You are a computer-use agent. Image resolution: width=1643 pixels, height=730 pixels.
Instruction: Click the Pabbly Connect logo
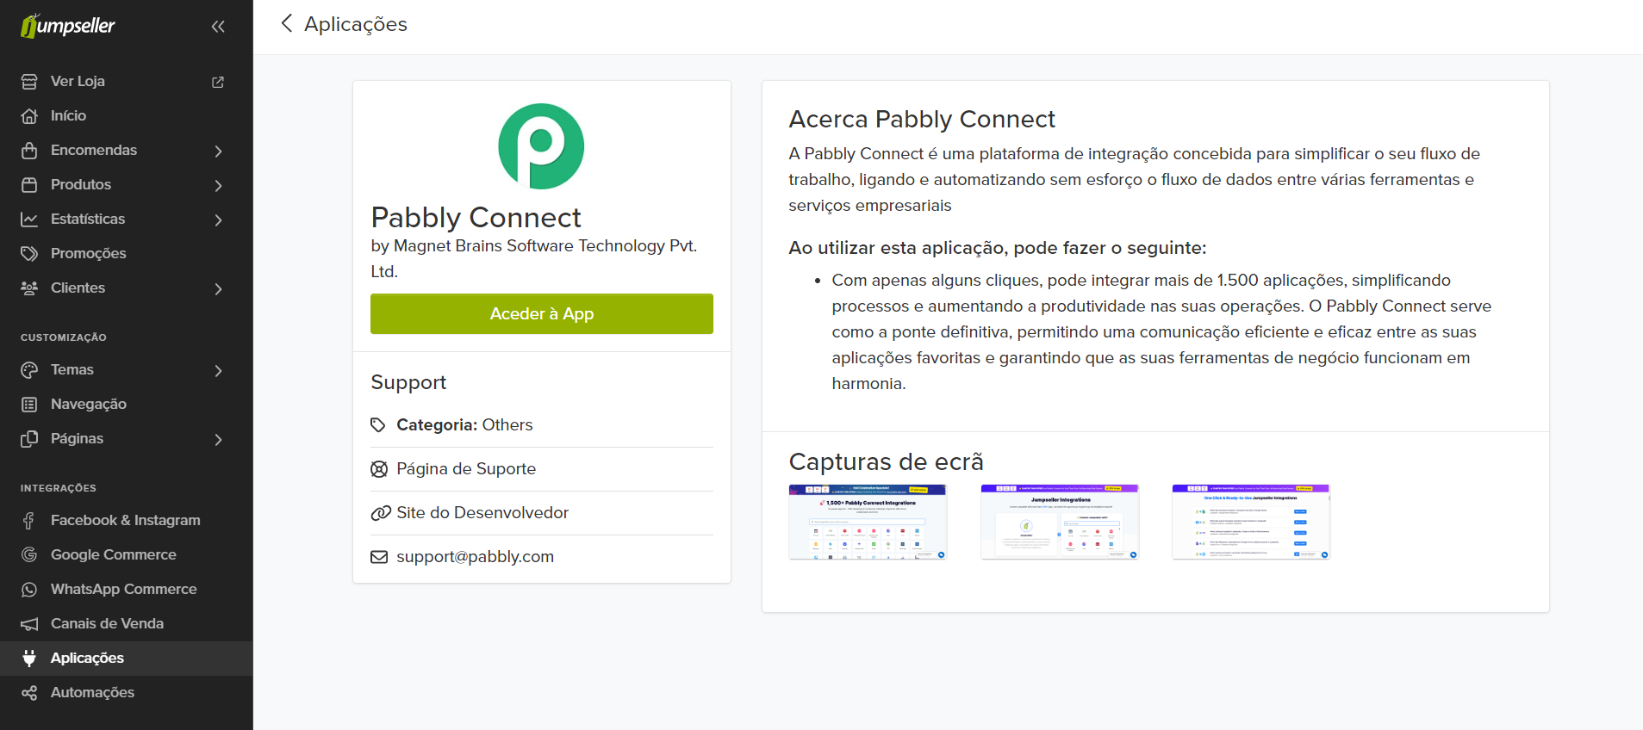click(x=541, y=146)
